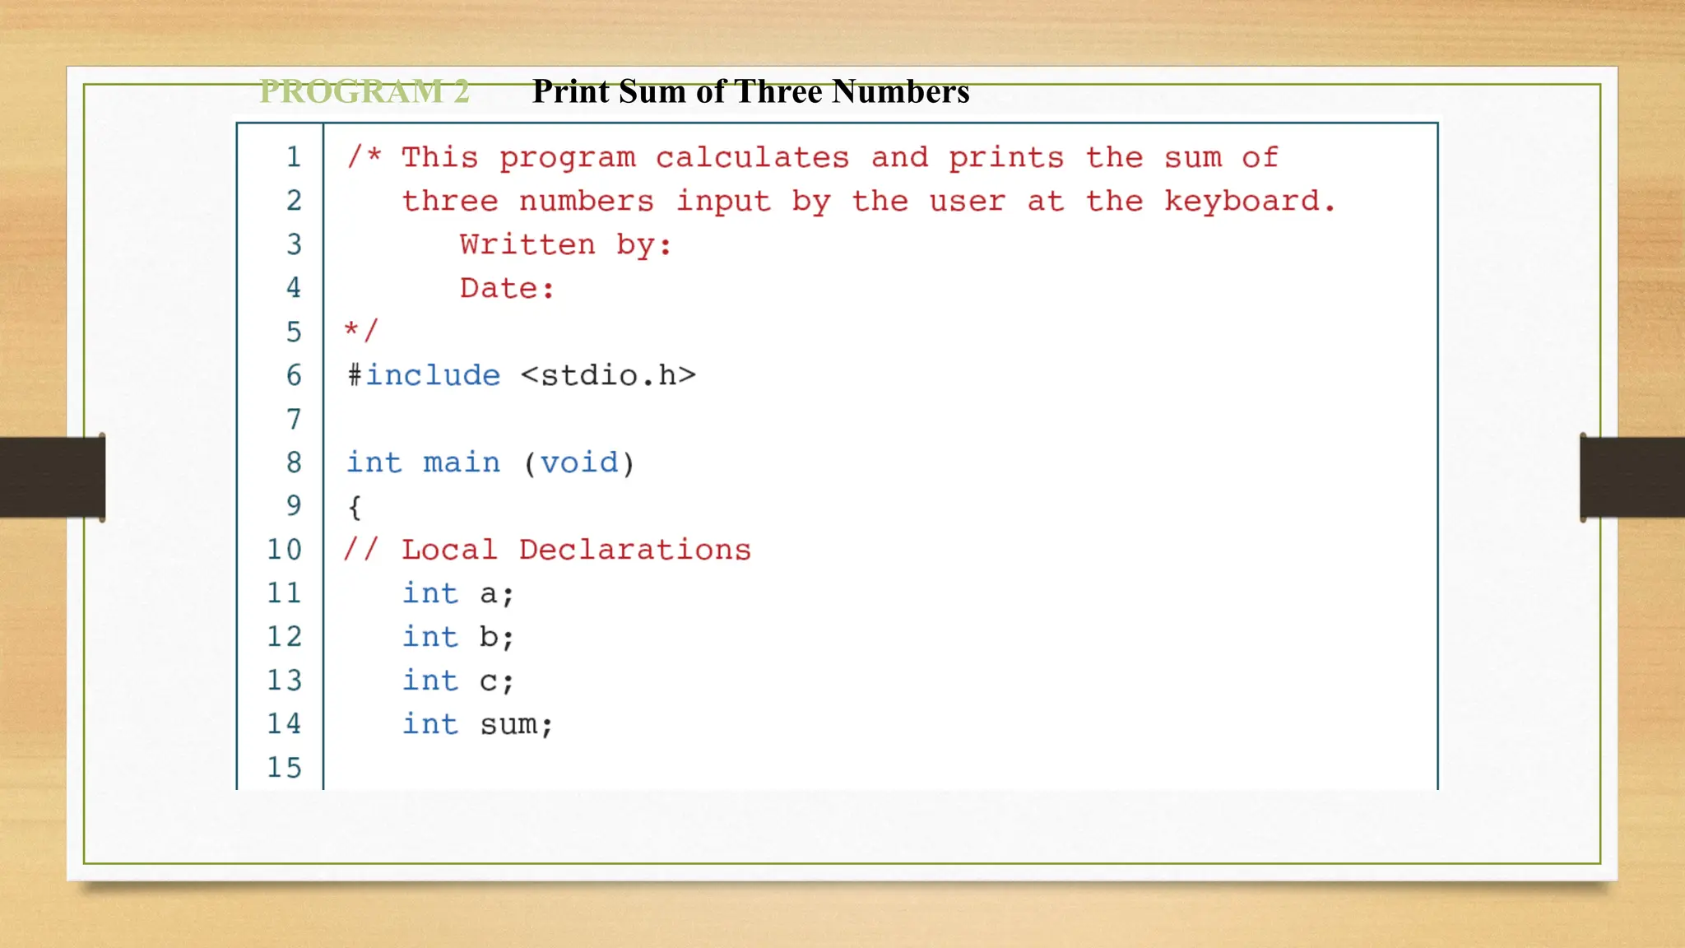The height and width of the screenshot is (948, 1685).
Task: Click line number 1 in code gutter
Action: click(294, 156)
